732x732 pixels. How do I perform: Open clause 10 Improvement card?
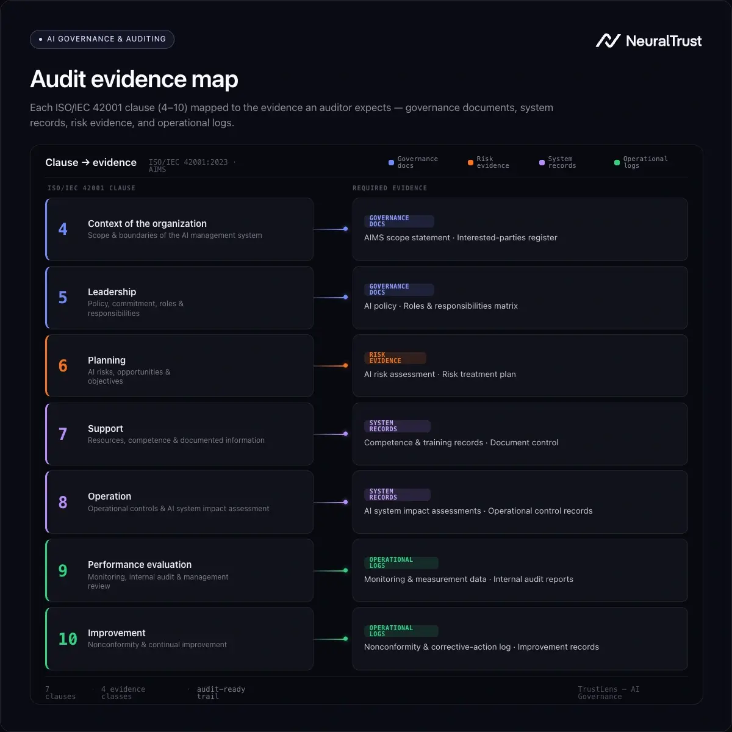179,639
